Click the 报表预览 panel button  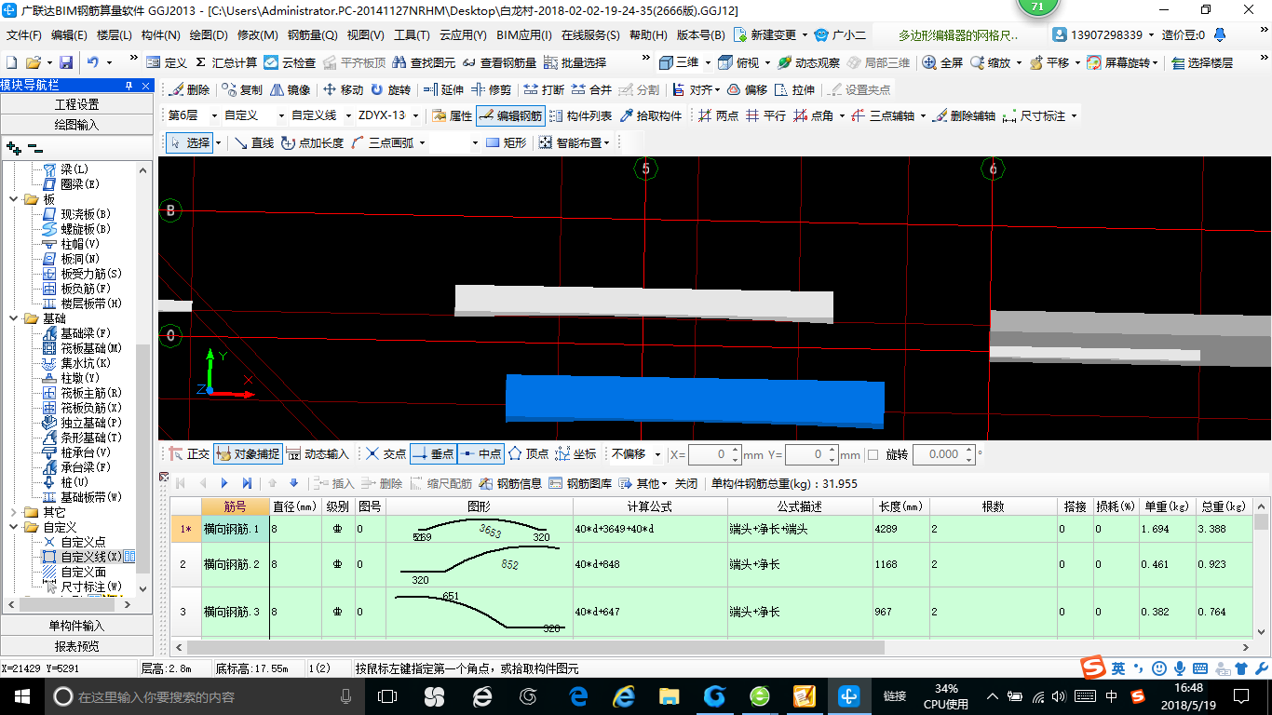[76, 646]
